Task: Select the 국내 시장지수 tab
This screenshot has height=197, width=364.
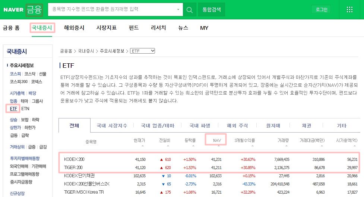Action: (x=112, y=125)
